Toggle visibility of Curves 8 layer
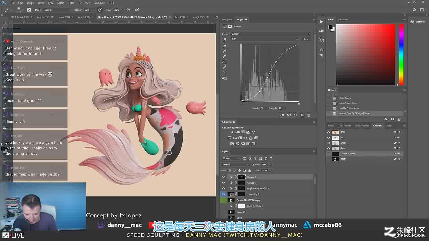Screen dimensions: 429x241 223,177
